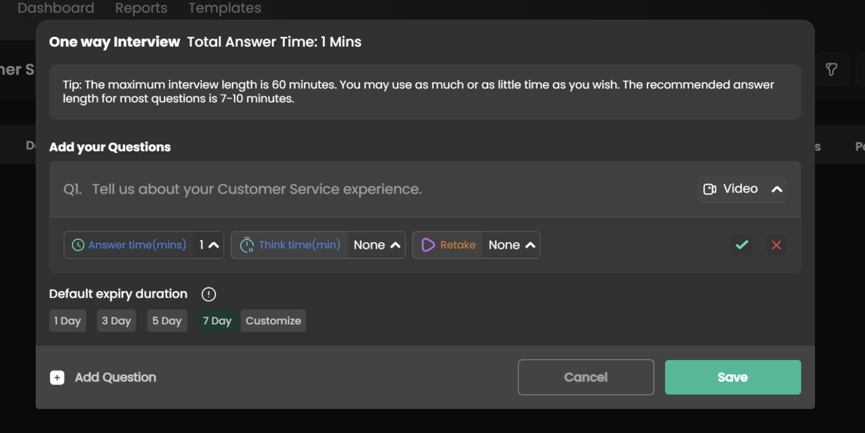Expand the Answer time minutes dropdown
The height and width of the screenshot is (433, 865).
coord(209,245)
